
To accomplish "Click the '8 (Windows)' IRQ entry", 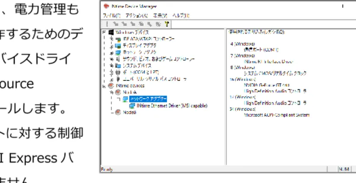I will click(x=243, y=68).
